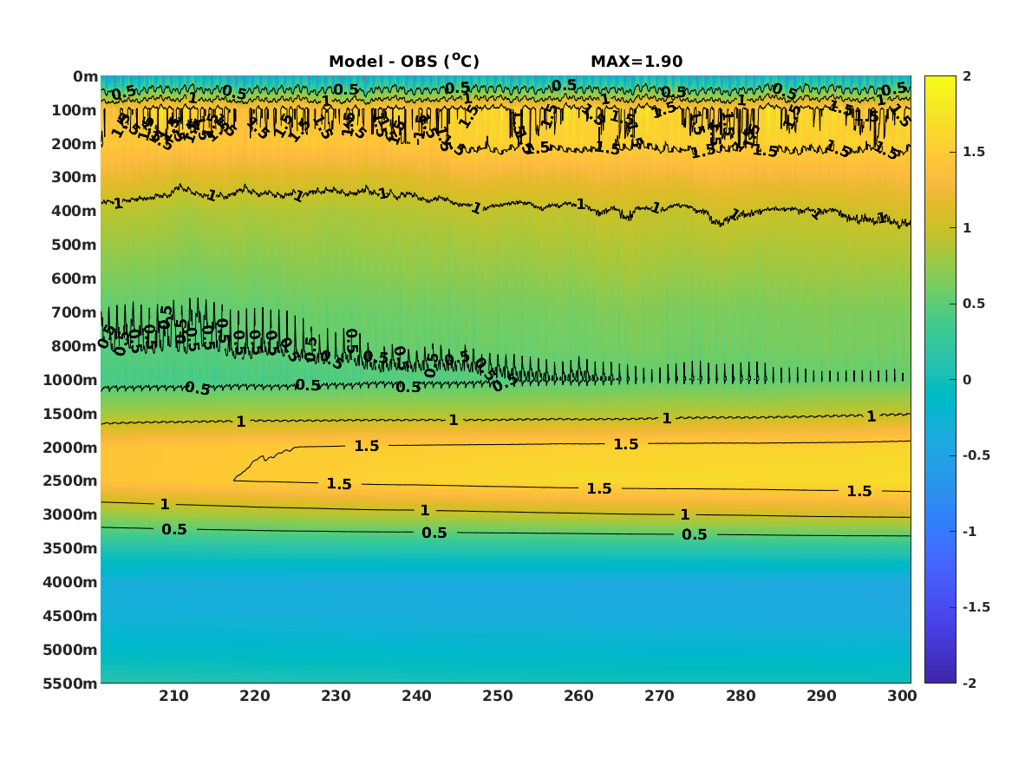The image size is (1012, 759).
Task: Click the "600m" depth tick label
Action: click(75, 278)
